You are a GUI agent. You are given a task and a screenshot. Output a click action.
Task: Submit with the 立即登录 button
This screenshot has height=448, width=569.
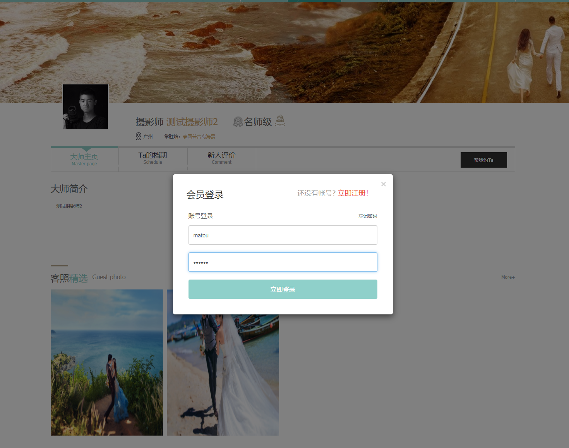[x=283, y=289]
